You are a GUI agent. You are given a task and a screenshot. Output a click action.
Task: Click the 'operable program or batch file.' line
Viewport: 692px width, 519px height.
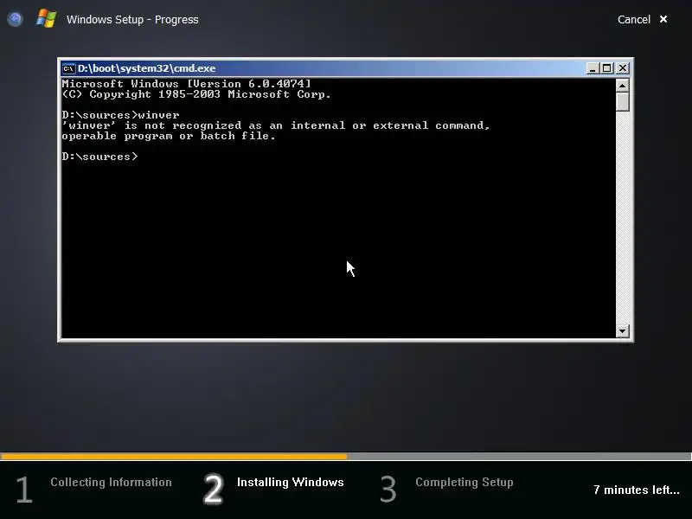169,136
